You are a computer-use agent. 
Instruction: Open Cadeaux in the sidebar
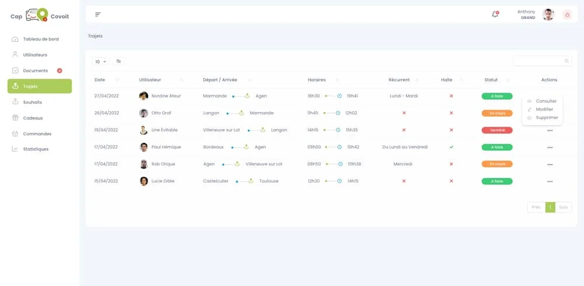click(40, 118)
